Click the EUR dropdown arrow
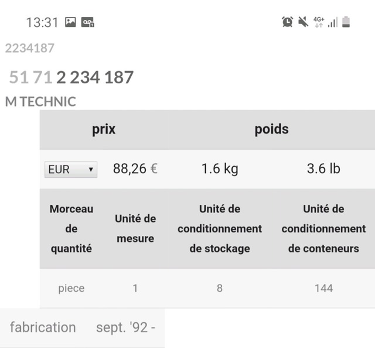The width and height of the screenshot is (375, 348). pos(91,170)
